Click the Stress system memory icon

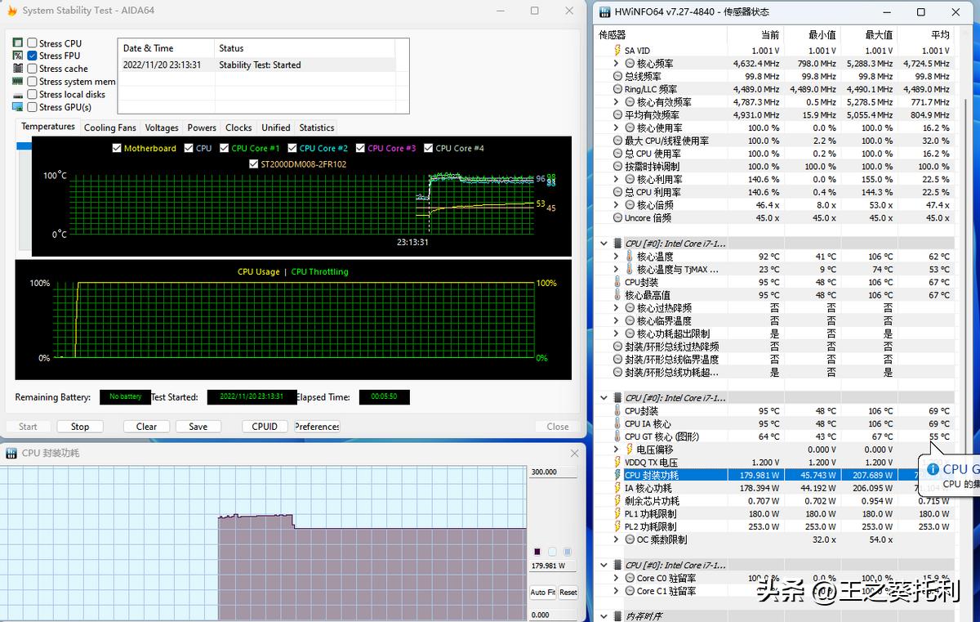click(18, 81)
